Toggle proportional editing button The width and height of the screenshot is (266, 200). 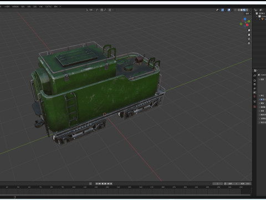click(110, 10)
